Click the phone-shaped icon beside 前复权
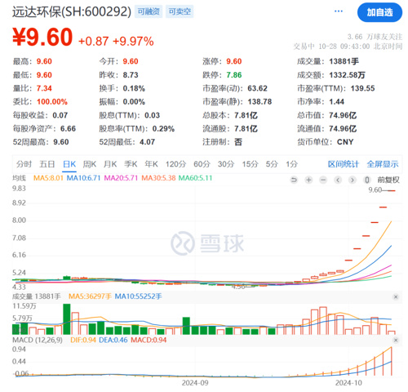 [367, 180]
